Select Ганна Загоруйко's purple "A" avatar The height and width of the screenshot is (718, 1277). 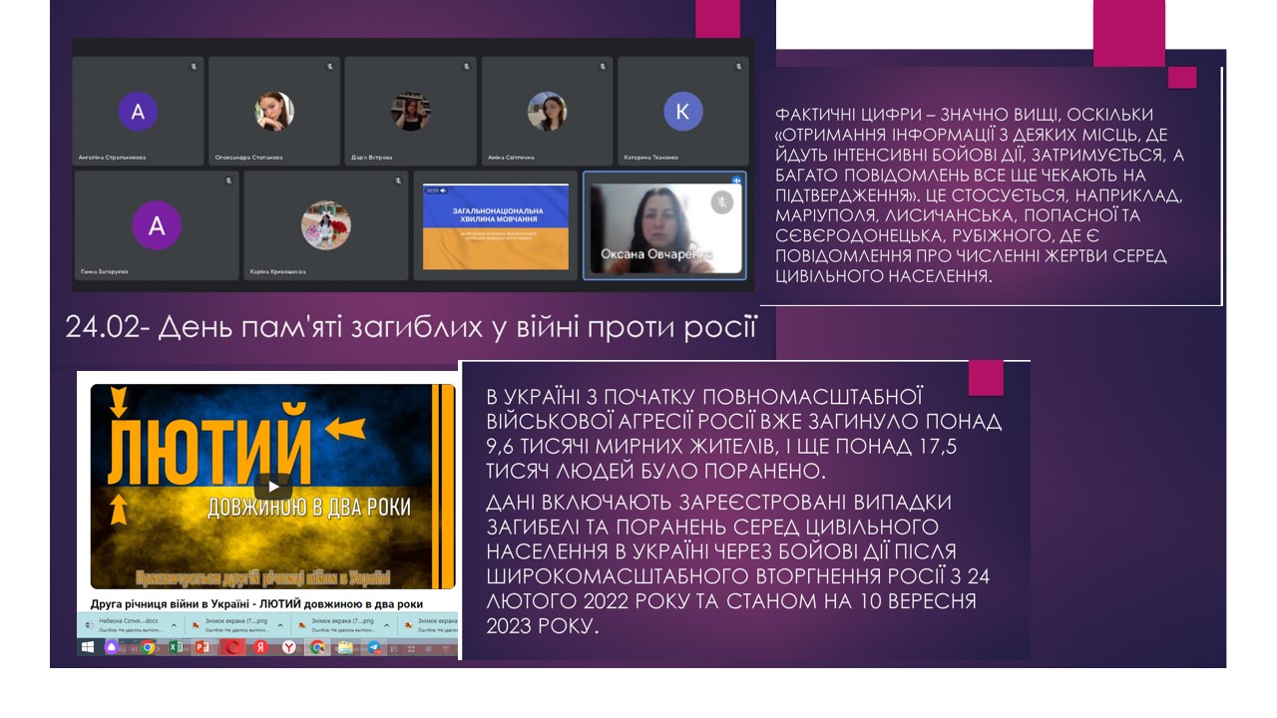click(x=157, y=225)
